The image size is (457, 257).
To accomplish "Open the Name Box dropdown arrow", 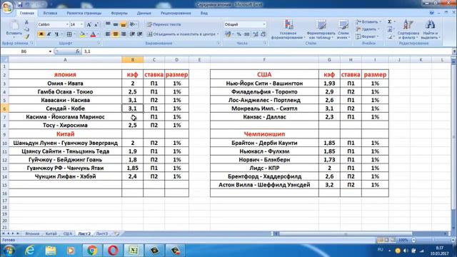I will (50, 51).
